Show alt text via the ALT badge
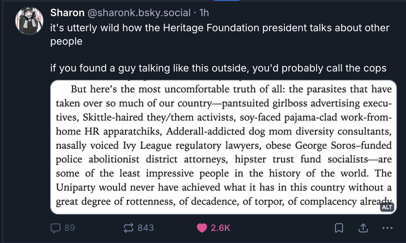Image resolution: width=406 pixels, height=243 pixels. pos(387,207)
